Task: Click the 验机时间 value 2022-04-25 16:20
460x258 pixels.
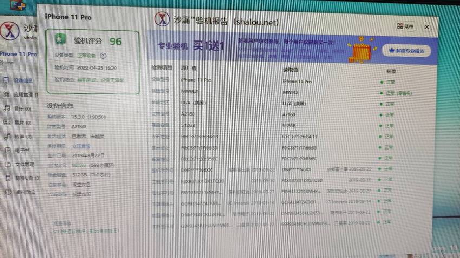Action: click(x=97, y=68)
